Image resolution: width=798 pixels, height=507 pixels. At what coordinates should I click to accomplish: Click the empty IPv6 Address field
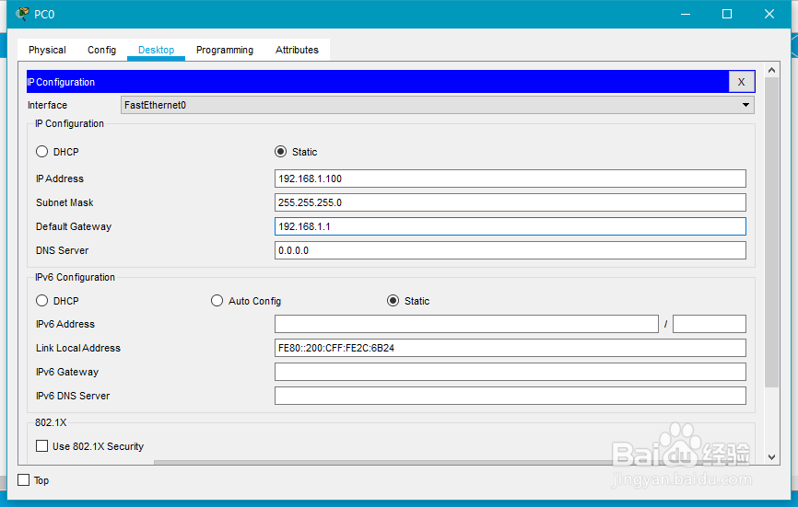click(466, 324)
